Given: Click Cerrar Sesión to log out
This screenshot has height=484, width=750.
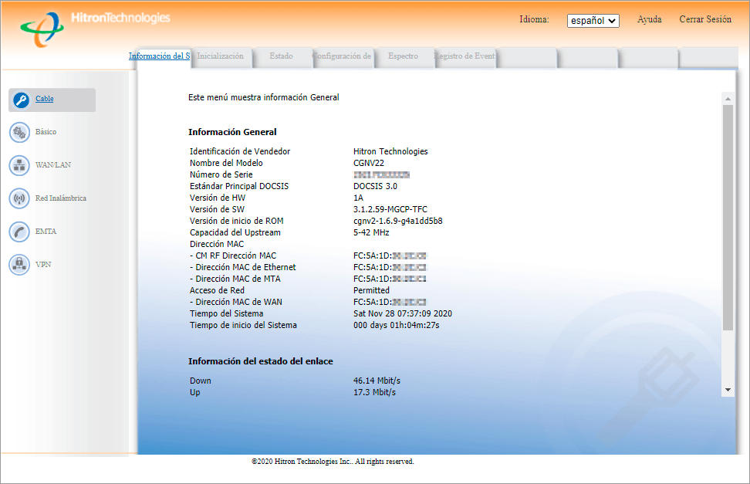Looking at the screenshot, I should tap(704, 19).
